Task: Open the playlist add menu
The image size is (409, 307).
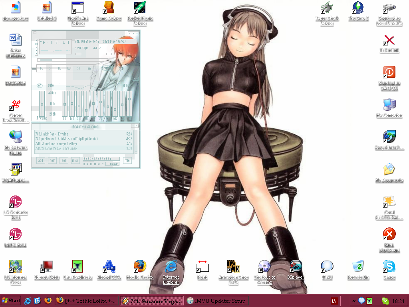Action: pyautogui.click(x=40, y=161)
